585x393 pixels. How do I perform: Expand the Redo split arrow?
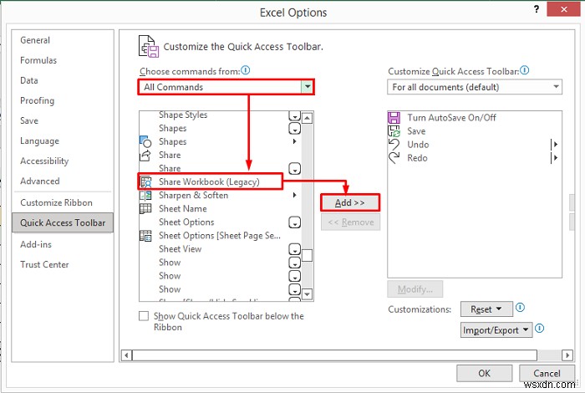pos(555,158)
